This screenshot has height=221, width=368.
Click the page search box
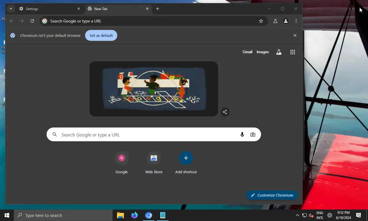(x=154, y=134)
